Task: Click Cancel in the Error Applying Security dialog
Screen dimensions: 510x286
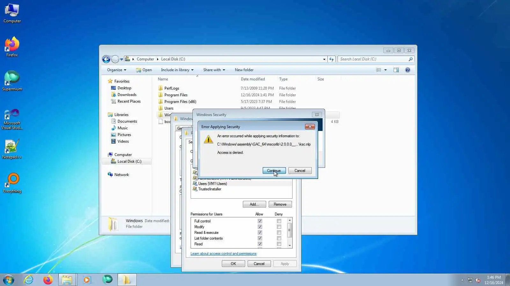Action: click(x=300, y=171)
